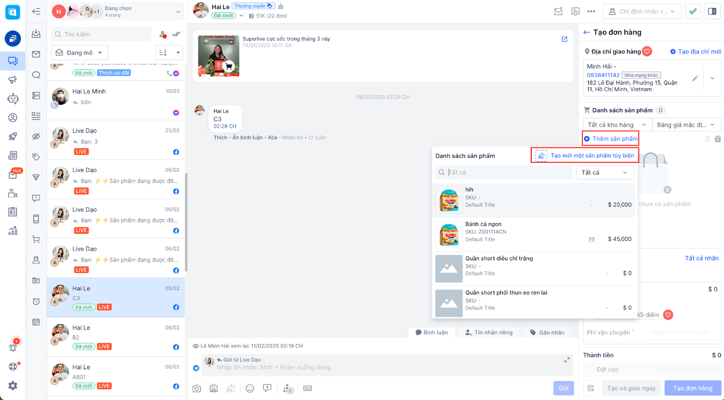Image resolution: width=724 pixels, height=400 pixels.
Task: Click the Tìm kiếm search field
Action: click(101, 34)
